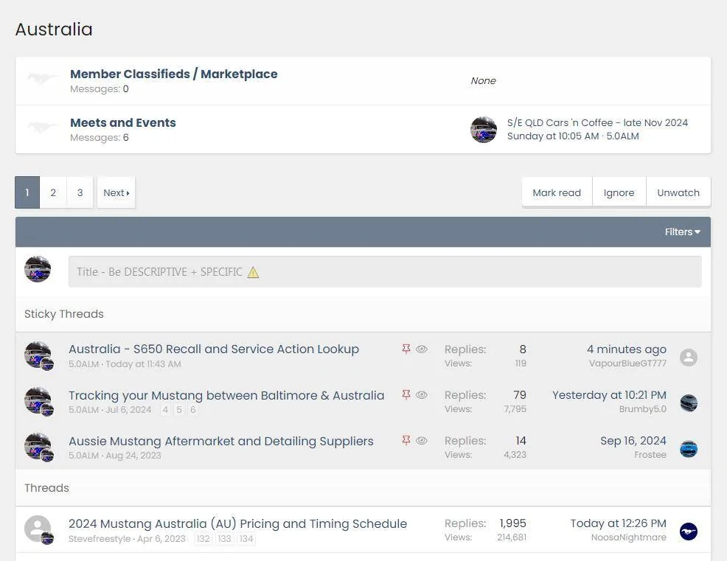Open 5.0ALM author link under S650 Recall thread
This screenshot has height=561, width=727.
point(83,364)
